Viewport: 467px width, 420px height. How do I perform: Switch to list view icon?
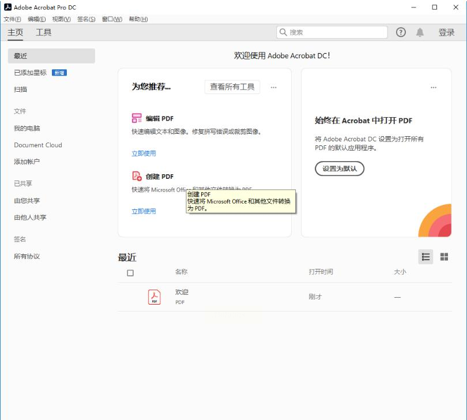click(x=425, y=257)
